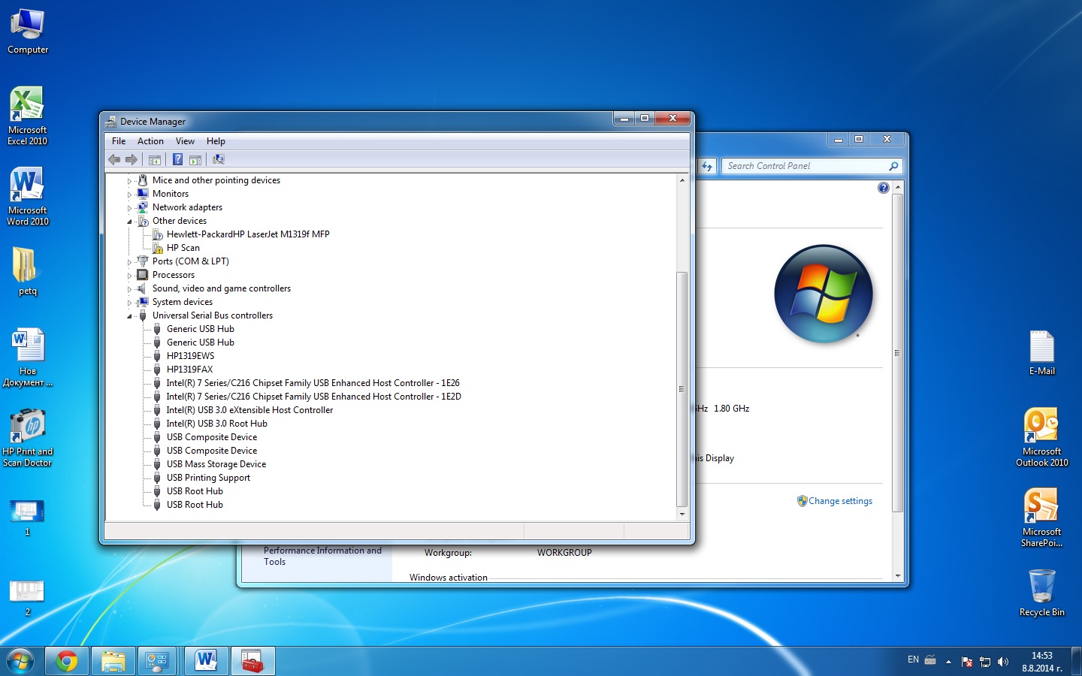Click the Forward arrow in Device Manager toolbar
Viewport: 1082px width, 676px height.
click(131, 159)
